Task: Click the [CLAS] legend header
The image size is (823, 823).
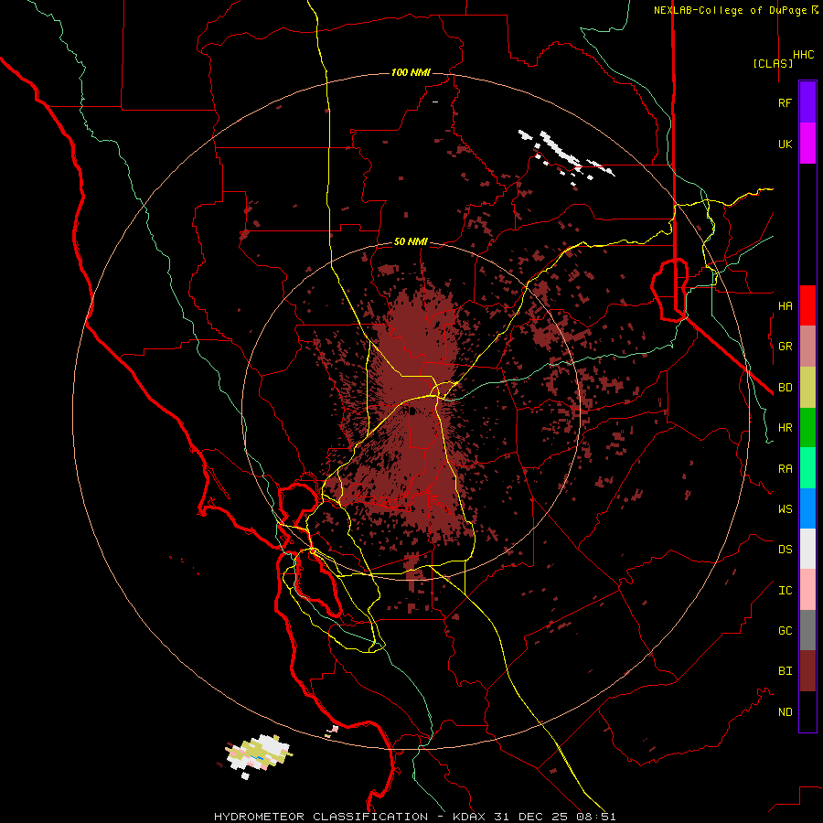Action: tap(773, 63)
